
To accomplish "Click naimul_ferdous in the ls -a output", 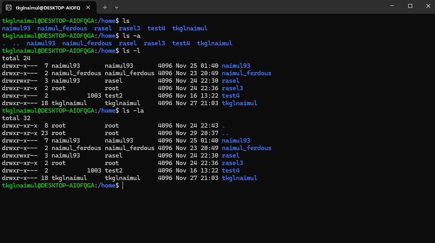I will pos(87,43).
